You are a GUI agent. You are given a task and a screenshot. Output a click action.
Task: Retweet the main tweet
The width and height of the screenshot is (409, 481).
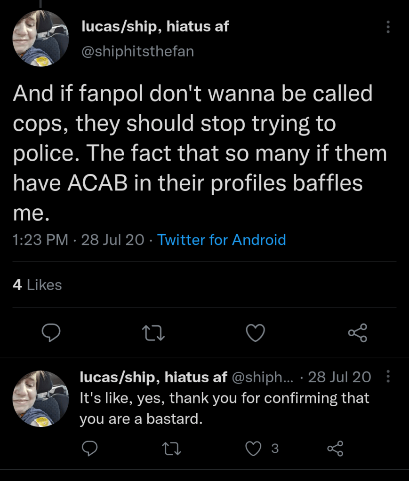coord(152,333)
